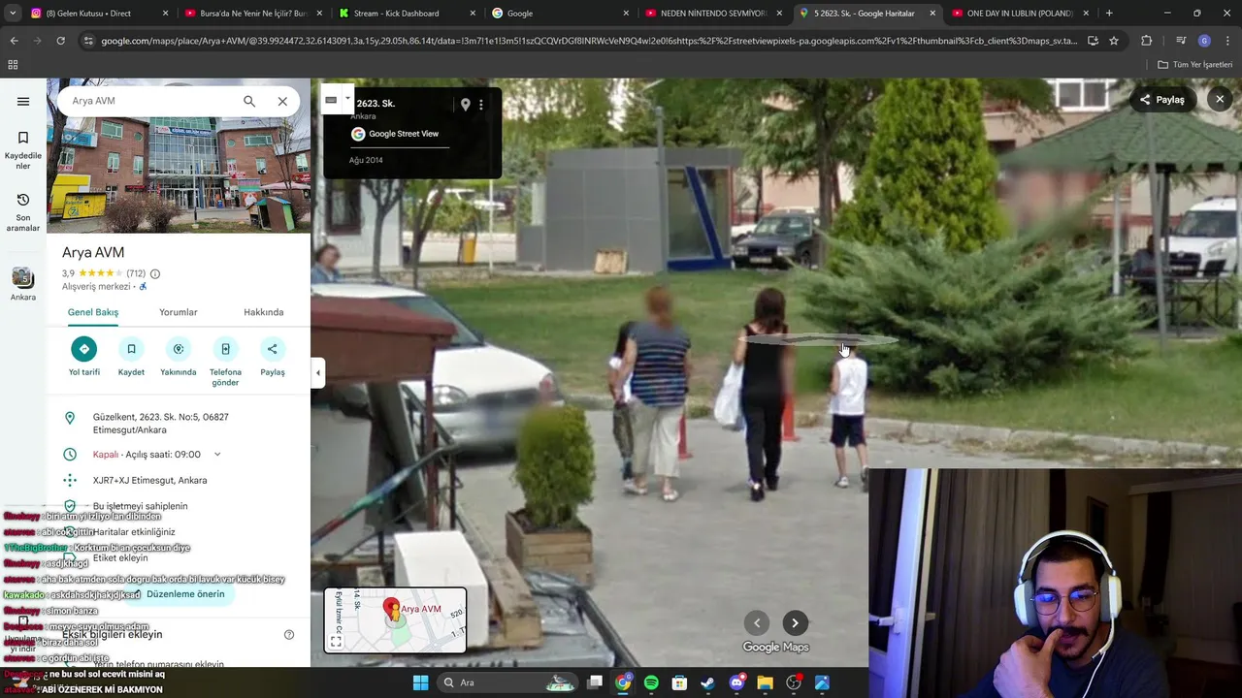Screen dimensions: 1242x698
Task: Click the Paylaş button over the Street View
Action: pyautogui.click(x=1162, y=99)
